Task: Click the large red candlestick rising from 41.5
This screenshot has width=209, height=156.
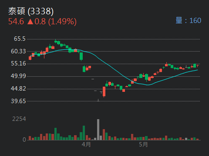Action: (x=104, y=92)
